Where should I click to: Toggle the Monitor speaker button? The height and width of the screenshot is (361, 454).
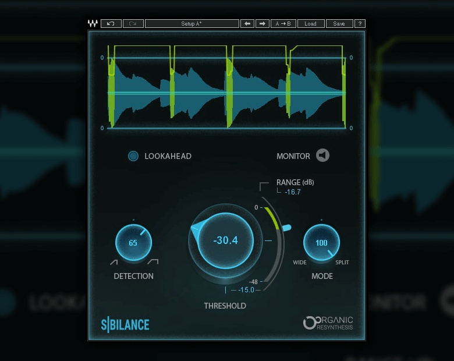click(x=322, y=155)
